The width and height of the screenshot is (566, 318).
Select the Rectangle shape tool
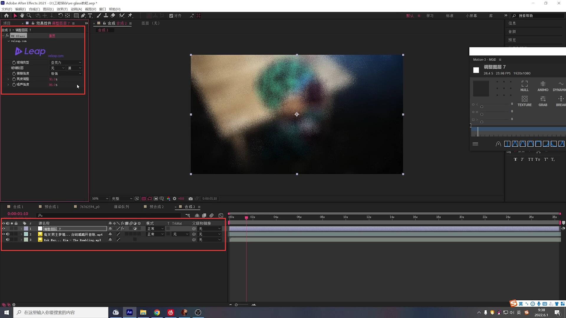pos(76,16)
